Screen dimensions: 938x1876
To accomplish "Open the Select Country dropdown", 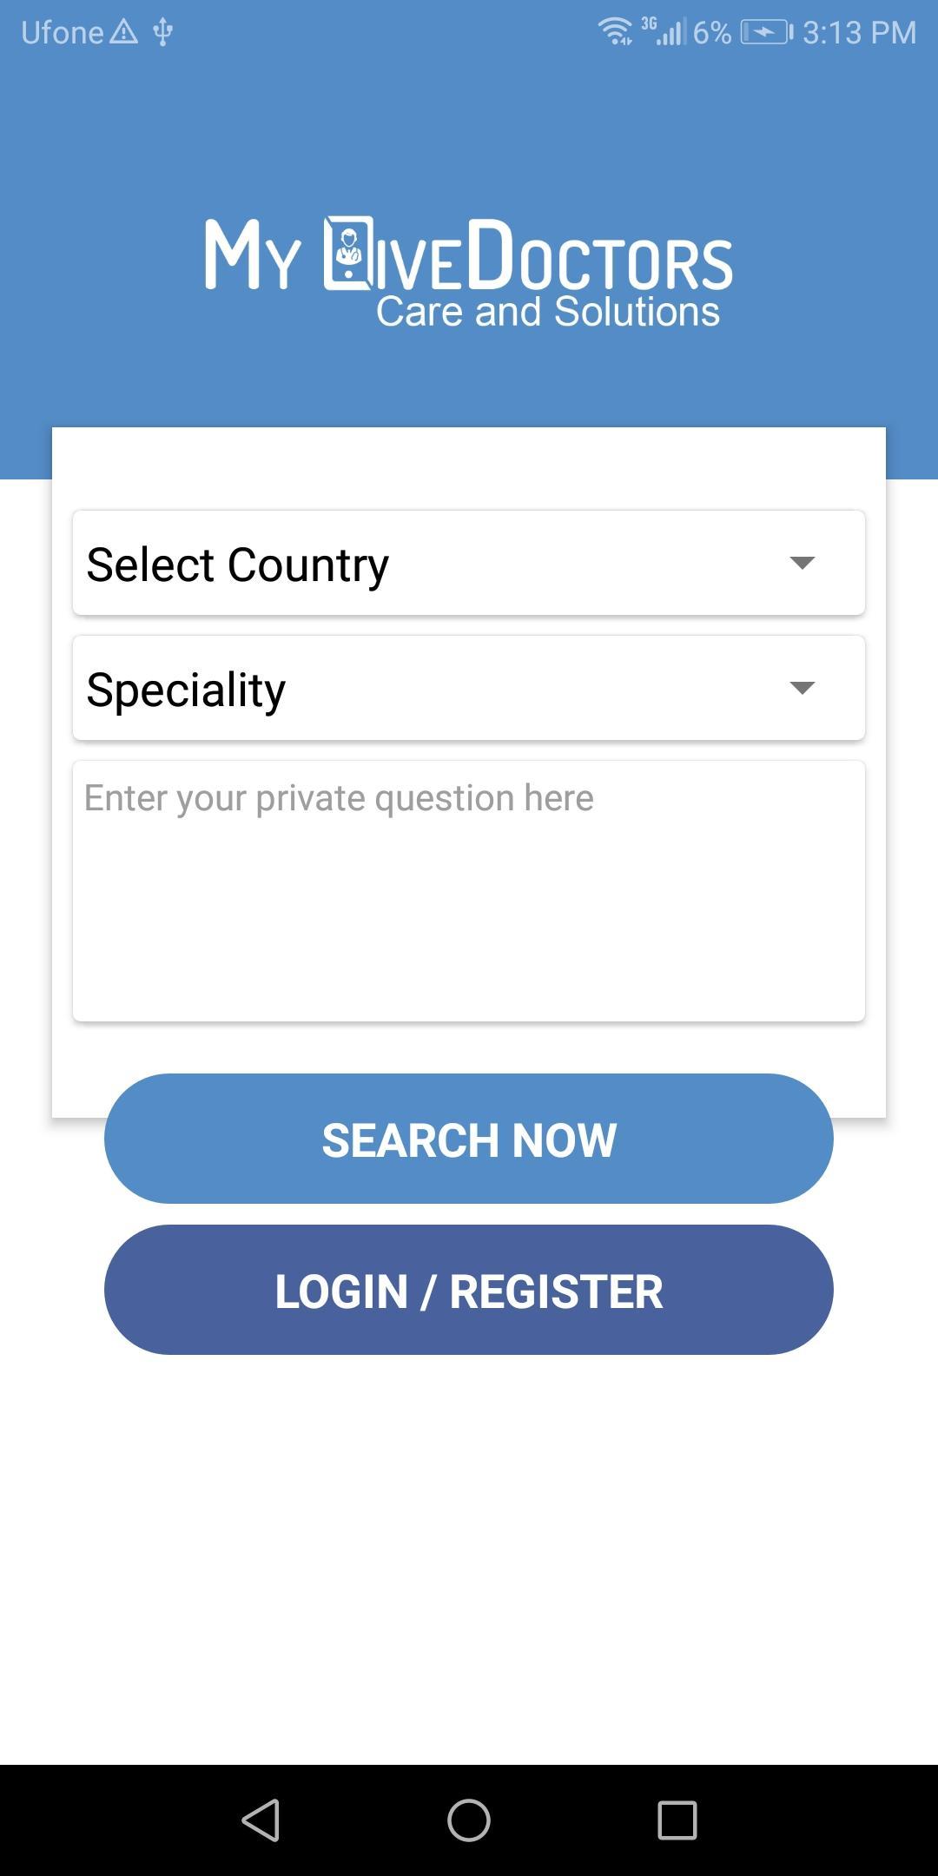I will click(x=469, y=563).
